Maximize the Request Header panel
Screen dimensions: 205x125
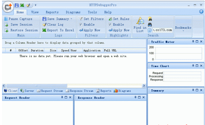pyautogui.click(x=66, y=97)
